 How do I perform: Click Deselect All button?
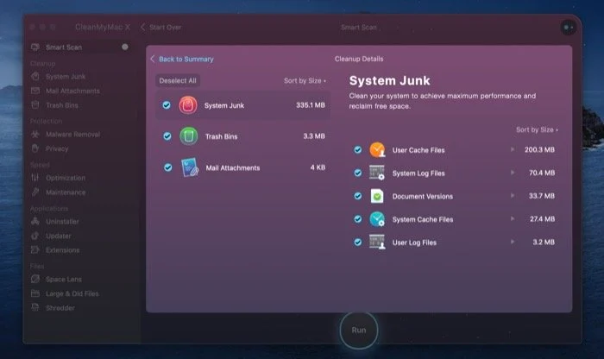coord(178,80)
